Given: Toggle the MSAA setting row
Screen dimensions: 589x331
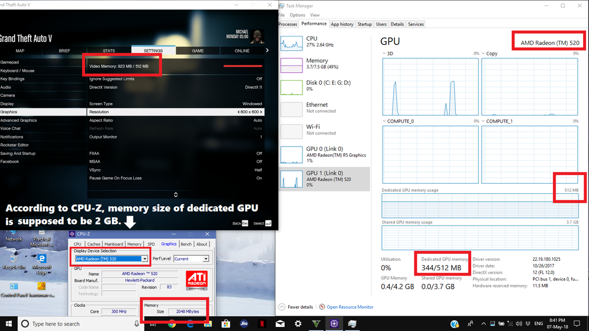Looking at the screenshot, I should [x=176, y=161].
